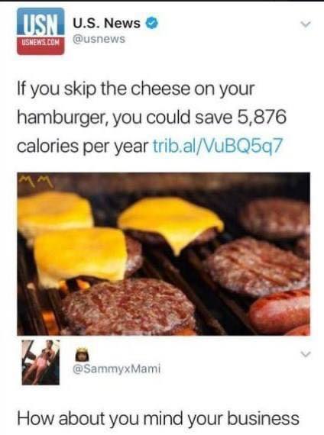324x435 pixels.
Task: Click the 'If you skip the cheese' tweet text
Action: (x=152, y=118)
